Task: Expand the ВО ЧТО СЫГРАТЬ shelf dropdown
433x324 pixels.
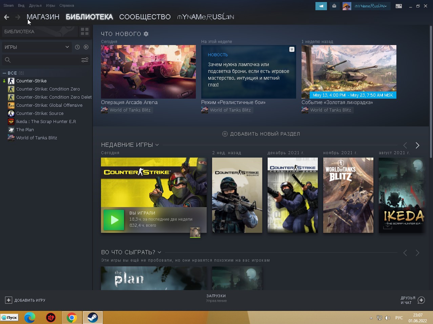Action: [159, 252]
